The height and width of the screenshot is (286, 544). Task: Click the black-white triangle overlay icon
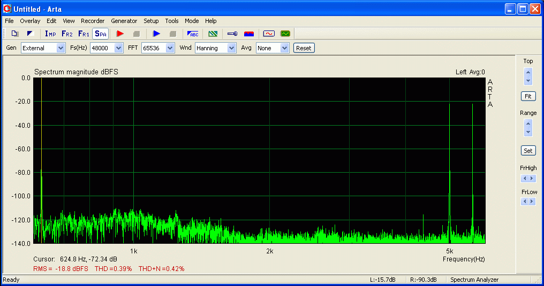[30, 34]
